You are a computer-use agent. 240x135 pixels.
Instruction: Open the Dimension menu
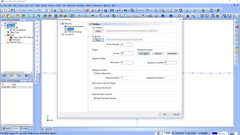click(71, 6)
